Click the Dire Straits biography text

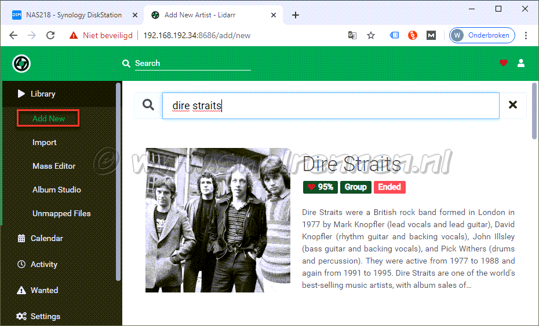click(x=409, y=249)
